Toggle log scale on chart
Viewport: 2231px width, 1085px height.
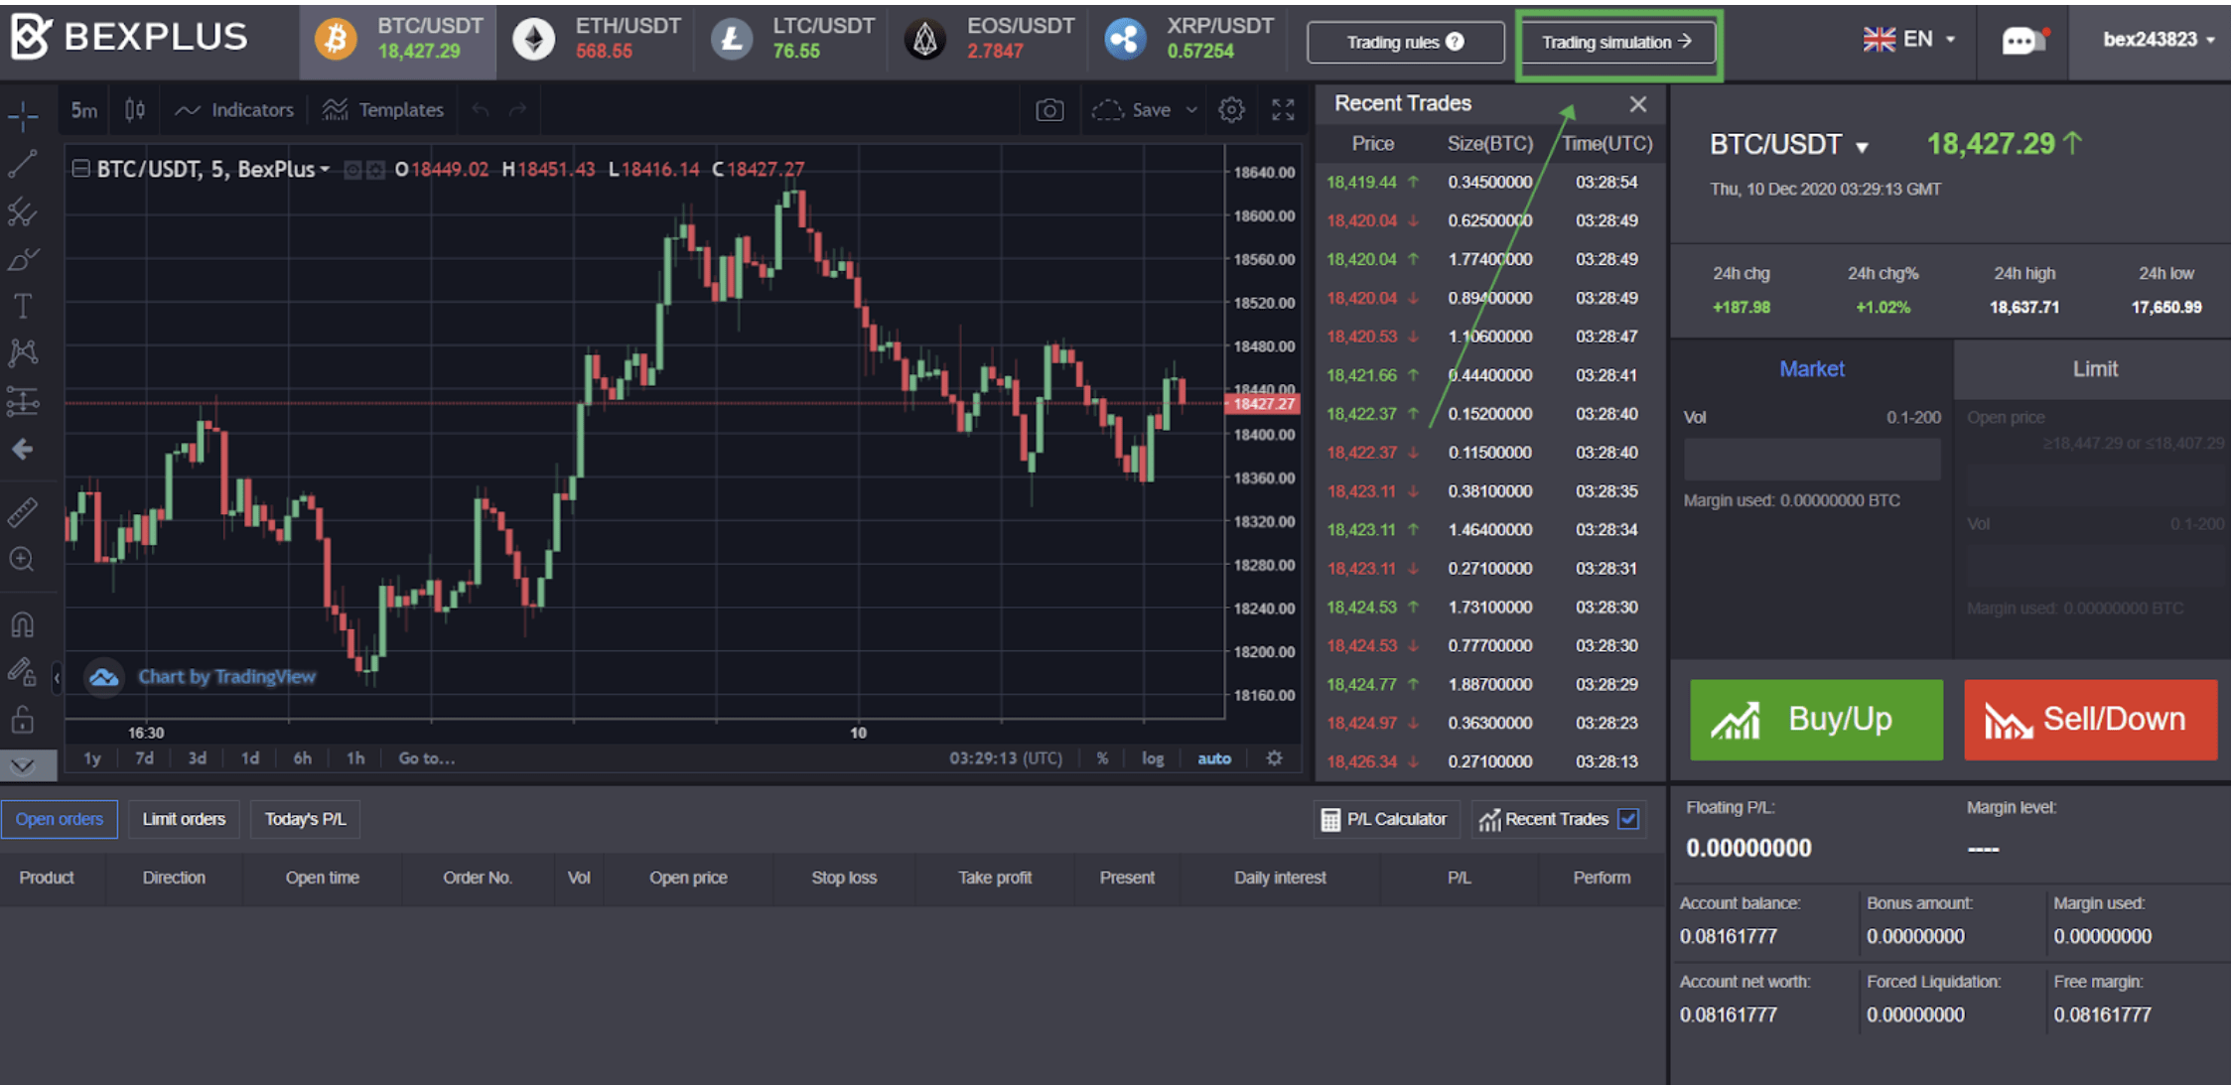click(1152, 758)
